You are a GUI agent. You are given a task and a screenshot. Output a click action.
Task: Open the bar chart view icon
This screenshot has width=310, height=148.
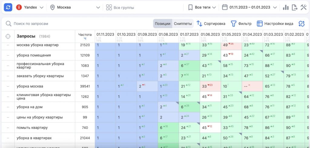285,8
